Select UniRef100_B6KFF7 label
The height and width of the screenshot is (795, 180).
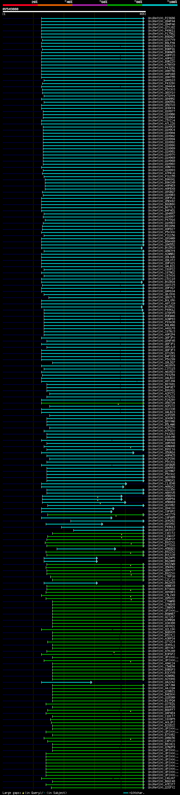161,710
